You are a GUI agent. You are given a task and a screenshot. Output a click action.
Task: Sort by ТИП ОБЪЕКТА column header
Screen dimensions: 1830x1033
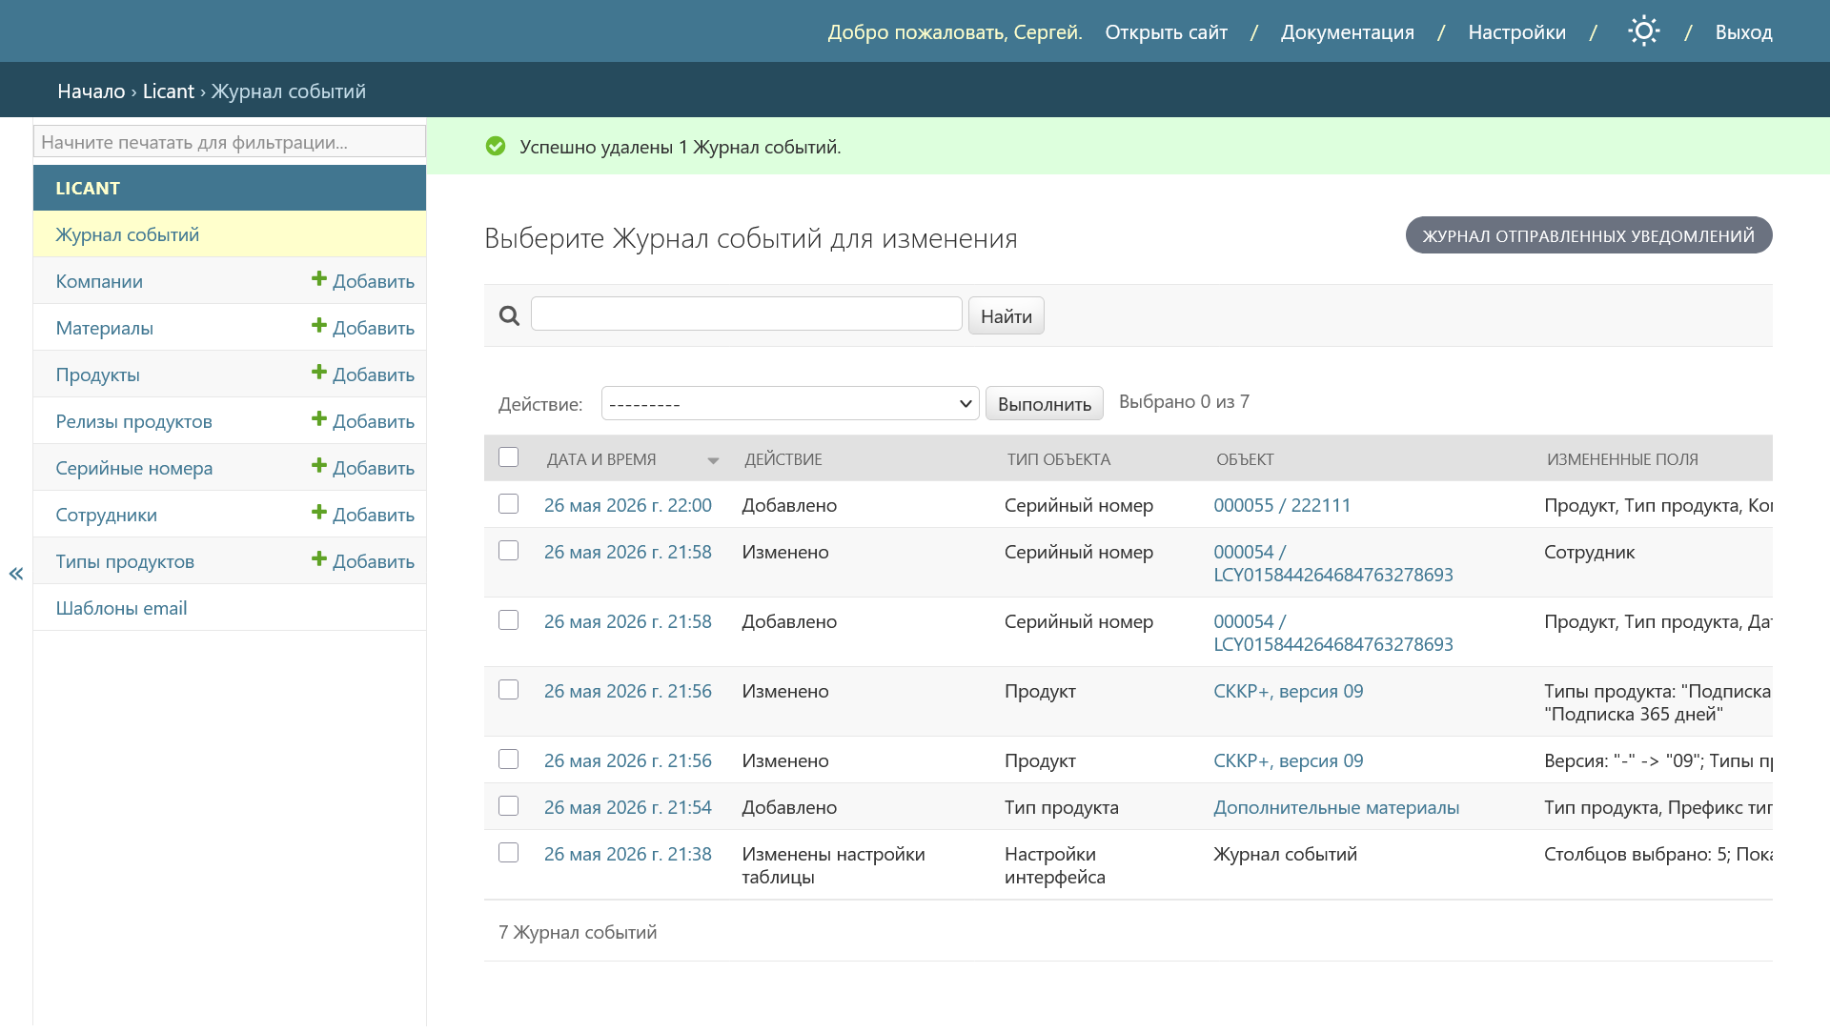[x=1059, y=459]
